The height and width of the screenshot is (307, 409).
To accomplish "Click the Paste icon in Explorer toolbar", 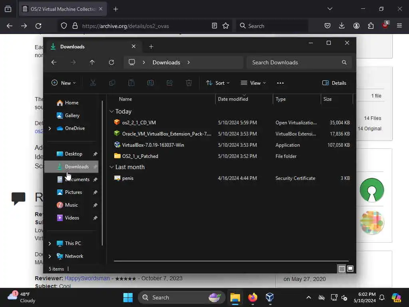I will (x=131, y=83).
